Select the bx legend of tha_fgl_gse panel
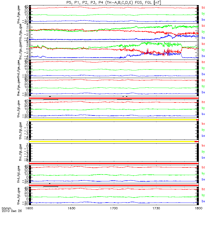This screenshot has height=227, width=213. (x=203, y=114)
